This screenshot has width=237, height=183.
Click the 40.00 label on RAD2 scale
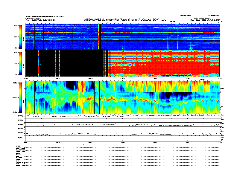click(16, 26)
